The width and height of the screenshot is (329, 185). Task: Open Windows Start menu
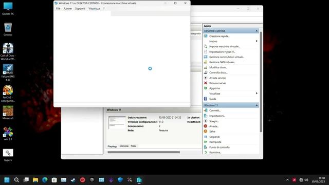[x=7, y=180]
